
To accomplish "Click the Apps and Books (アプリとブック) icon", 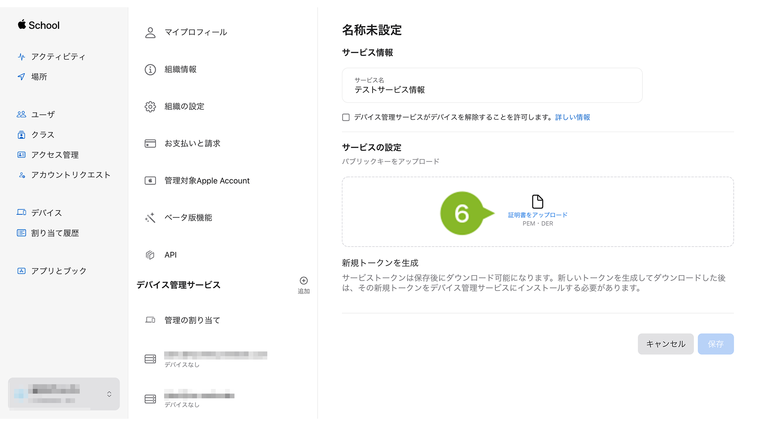I will [21, 271].
